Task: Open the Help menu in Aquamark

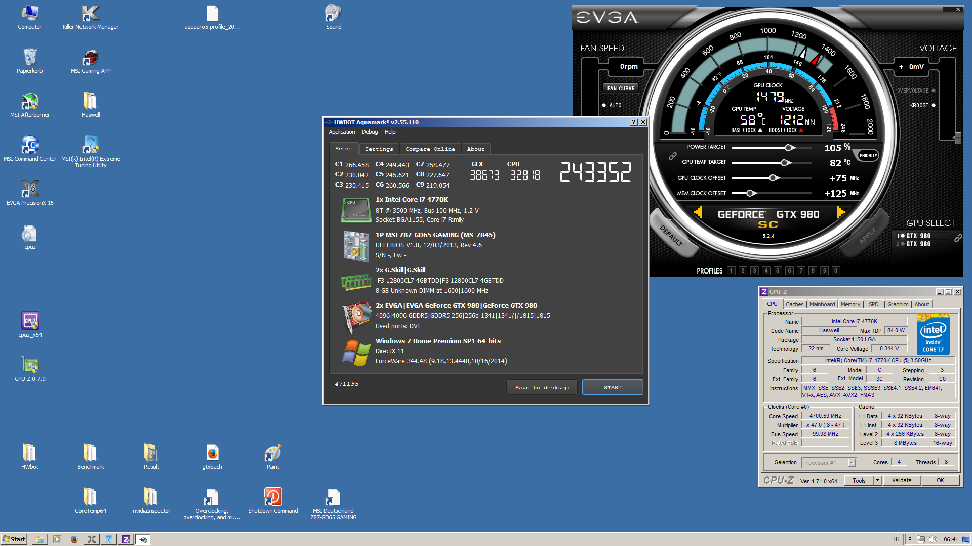Action: [x=390, y=132]
